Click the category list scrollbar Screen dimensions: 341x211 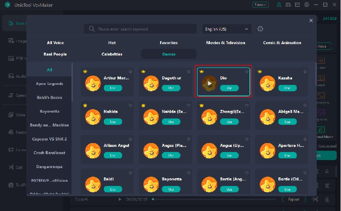coord(72,82)
